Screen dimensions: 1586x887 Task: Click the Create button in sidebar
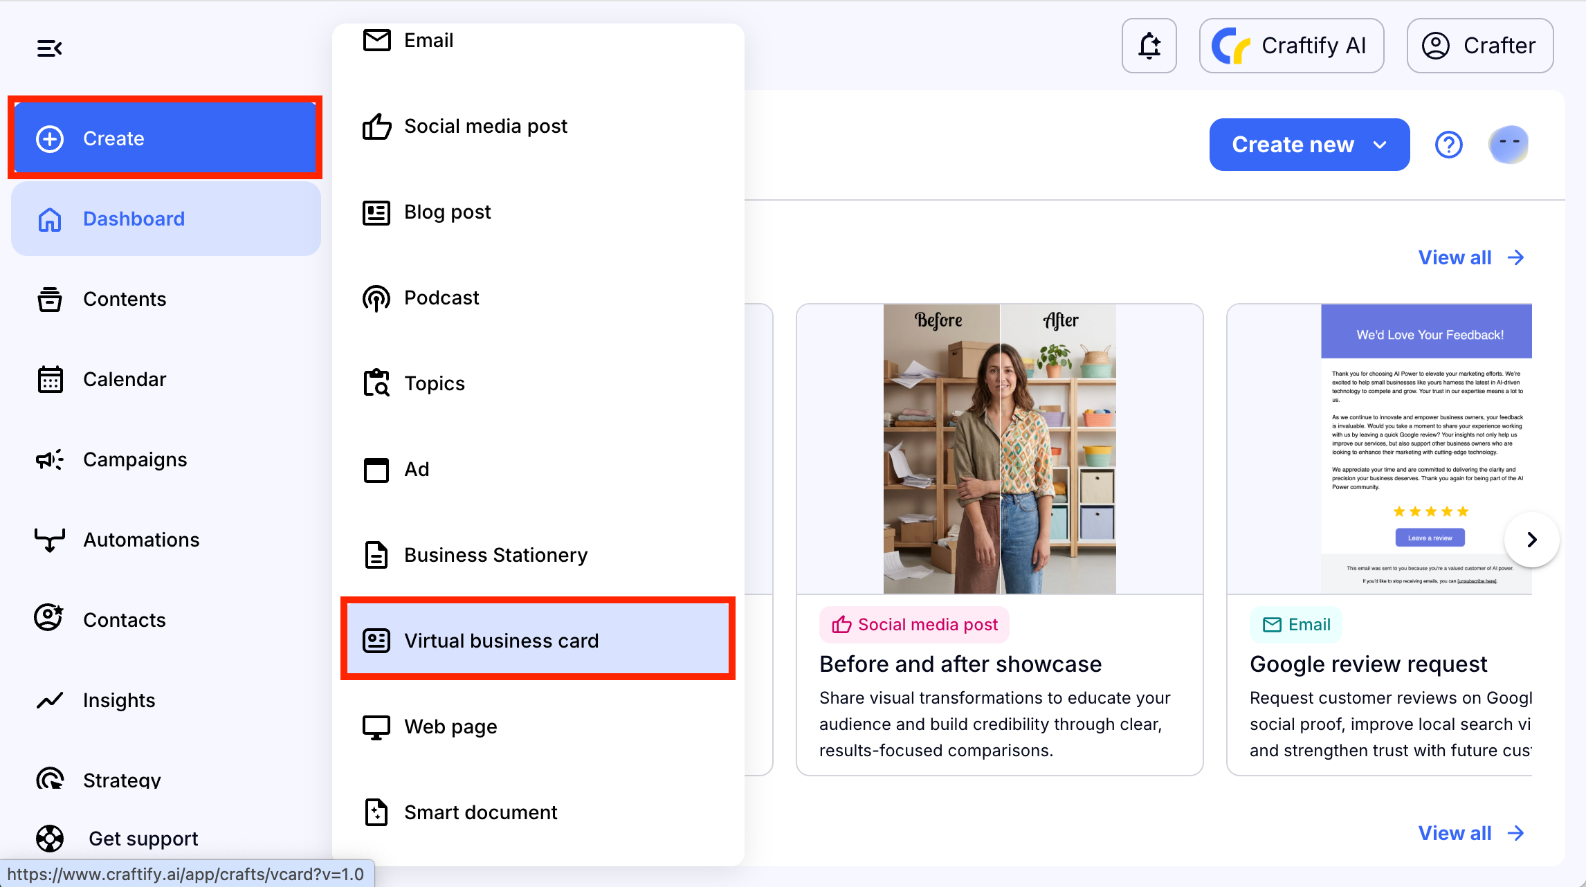coord(165,138)
